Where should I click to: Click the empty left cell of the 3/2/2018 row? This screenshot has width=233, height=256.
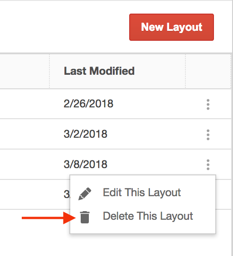[x=24, y=134]
